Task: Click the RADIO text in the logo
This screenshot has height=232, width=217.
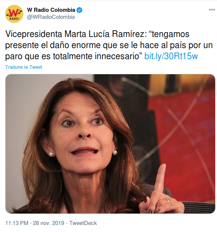Action: [14, 18]
